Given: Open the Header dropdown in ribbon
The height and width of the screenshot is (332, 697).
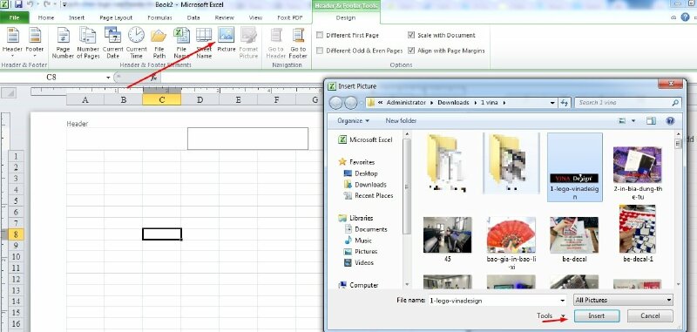Looking at the screenshot, I should (x=12, y=43).
